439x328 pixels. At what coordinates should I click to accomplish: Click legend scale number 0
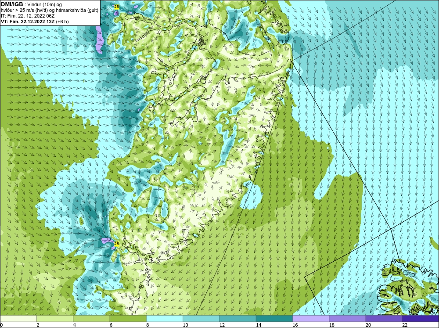click(x=1, y=325)
